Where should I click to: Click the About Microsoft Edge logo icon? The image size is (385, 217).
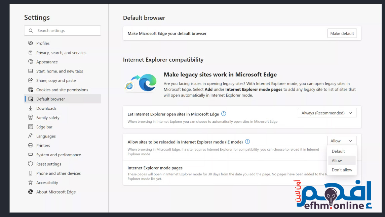(31, 192)
